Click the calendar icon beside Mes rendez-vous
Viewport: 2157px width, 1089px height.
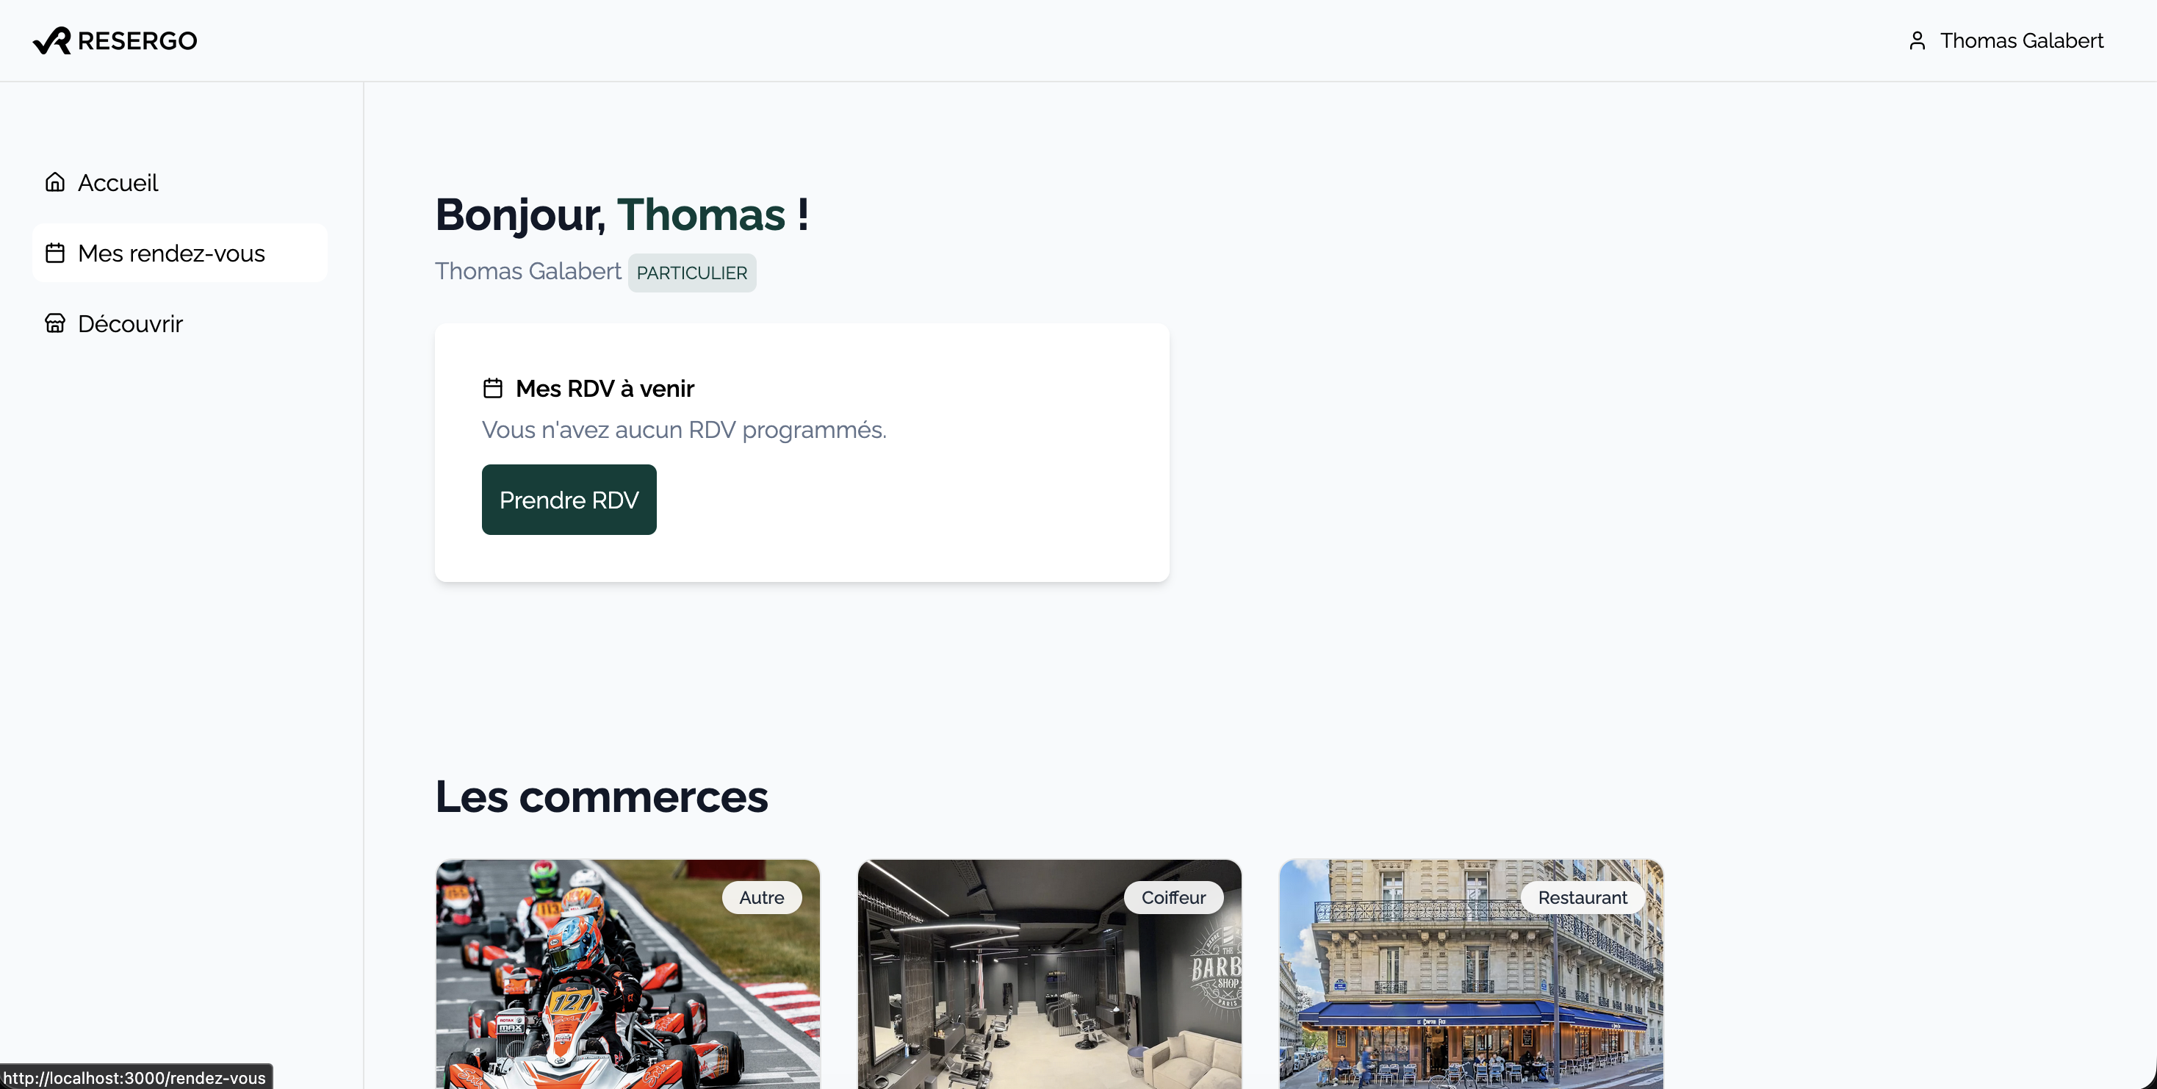(x=55, y=253)
